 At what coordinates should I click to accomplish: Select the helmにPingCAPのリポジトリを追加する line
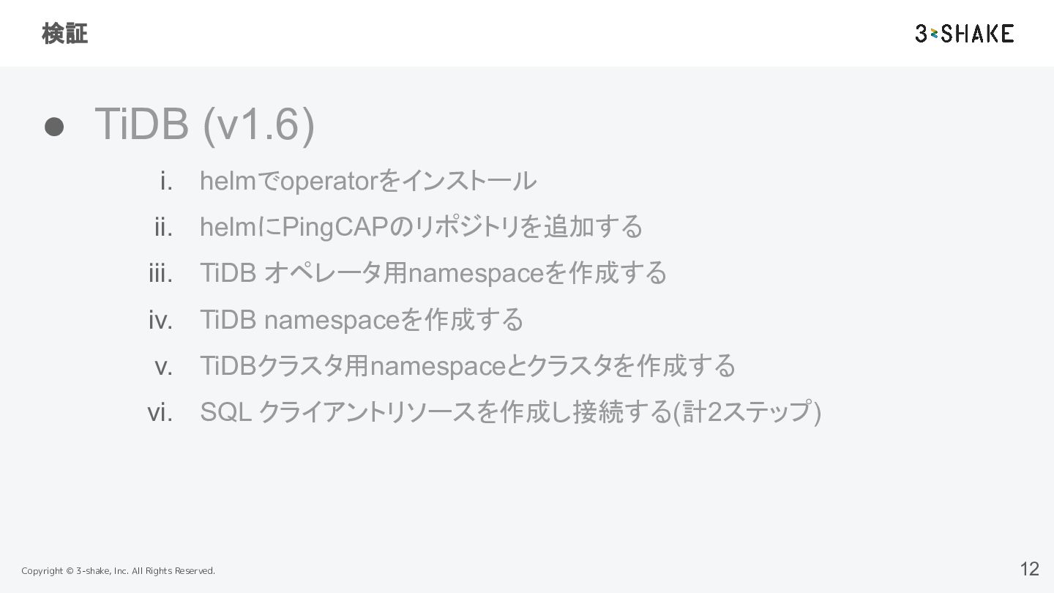pos(421,227)
